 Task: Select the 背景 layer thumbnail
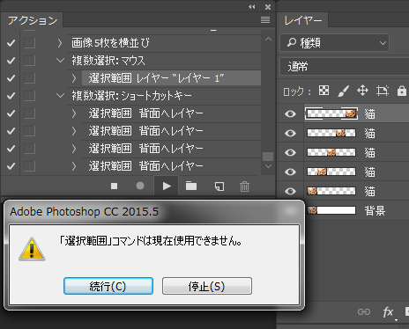(x=331, y=210)
